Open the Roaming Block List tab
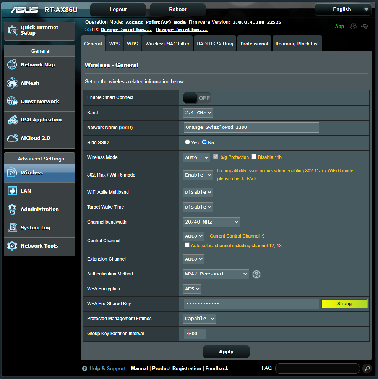The image size is (378, 379). [x=297, y=43]
